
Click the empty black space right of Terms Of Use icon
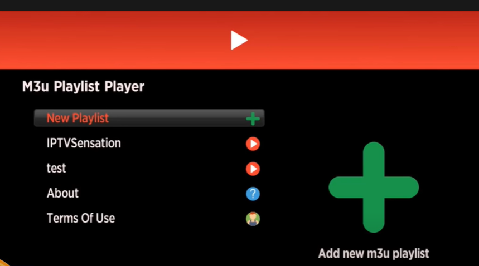290,219
